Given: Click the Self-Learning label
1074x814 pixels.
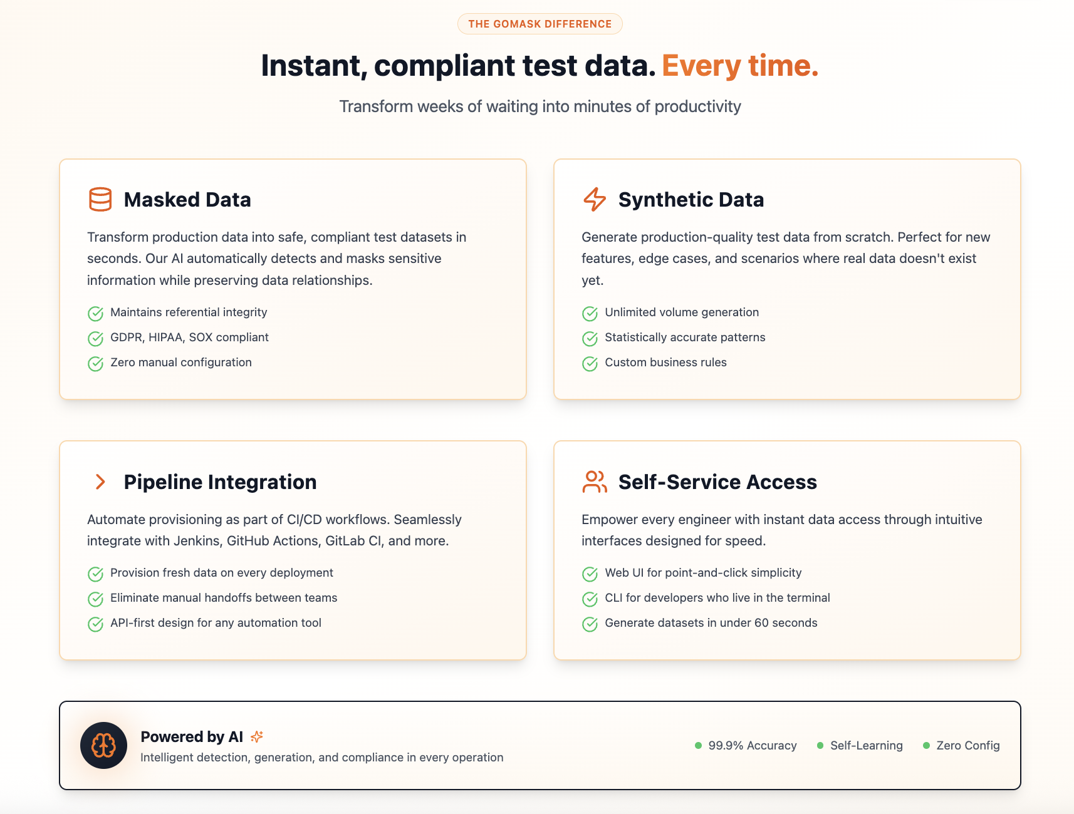Looking at the screenshot, I should 866,745.
